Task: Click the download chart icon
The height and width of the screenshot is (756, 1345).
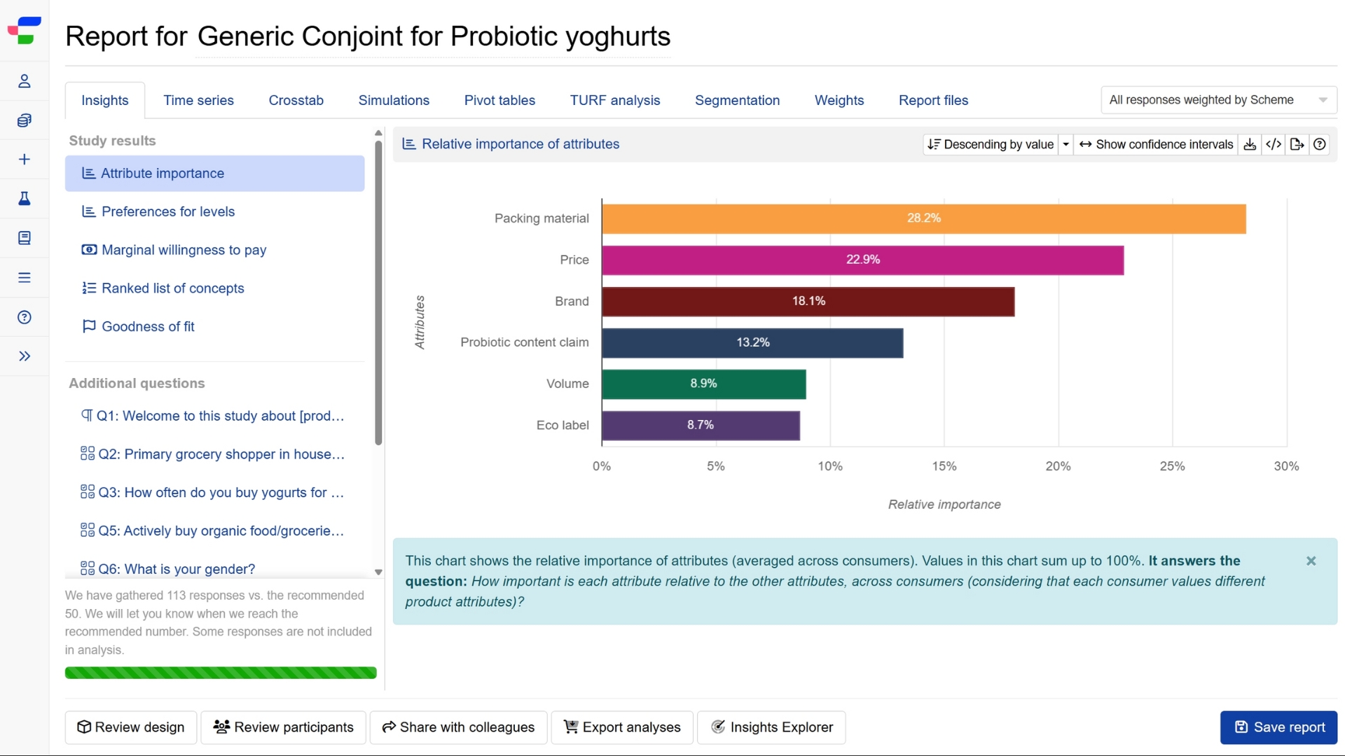Action: pos(1250,144)
